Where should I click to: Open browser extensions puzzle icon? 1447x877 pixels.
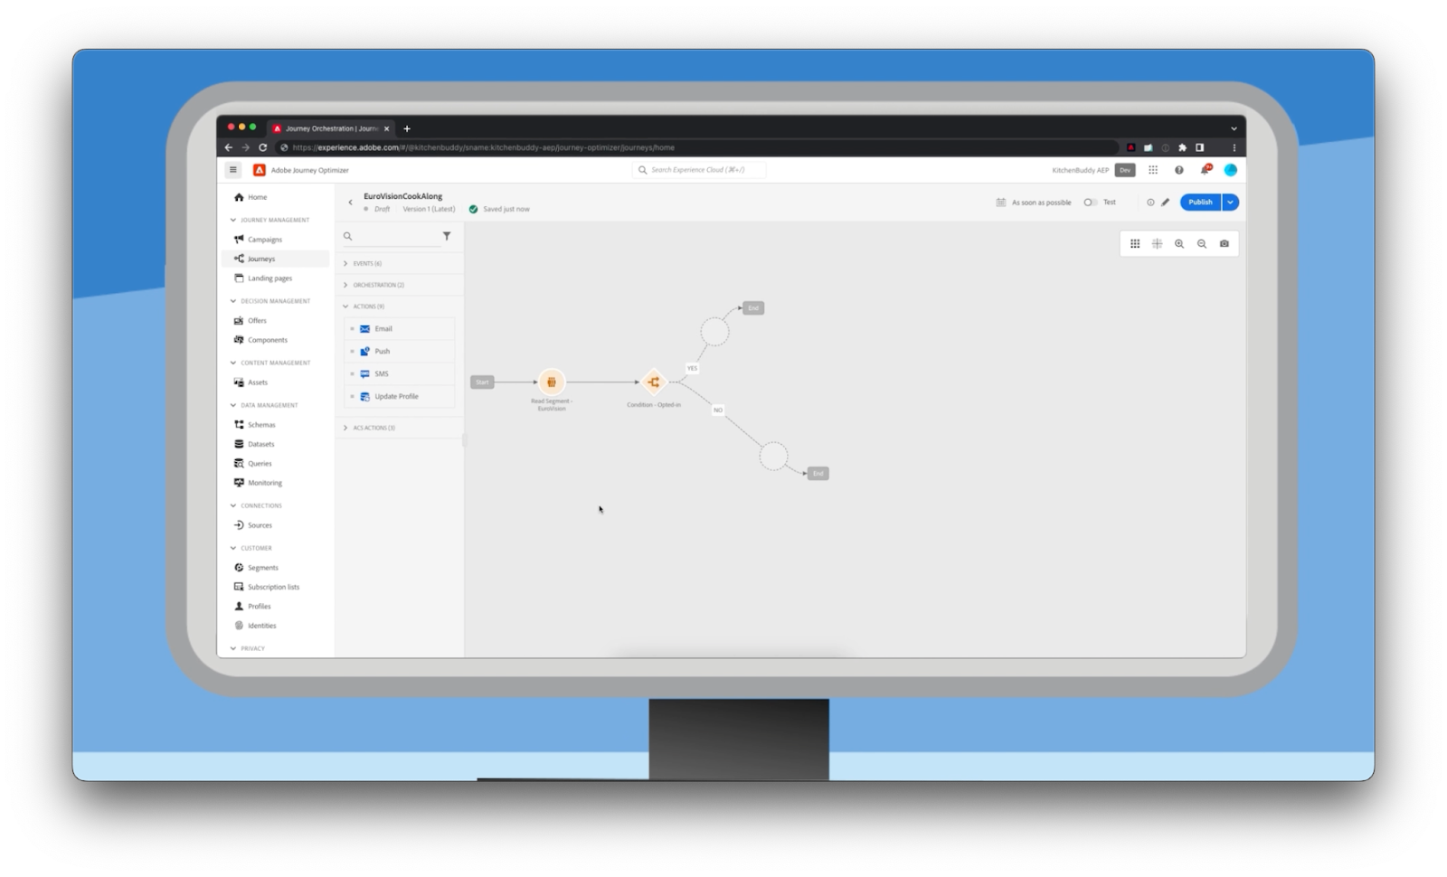1182,147
